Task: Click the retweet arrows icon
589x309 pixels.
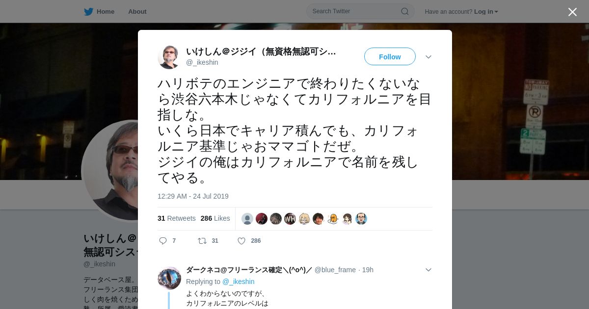Action: point(202,241)
